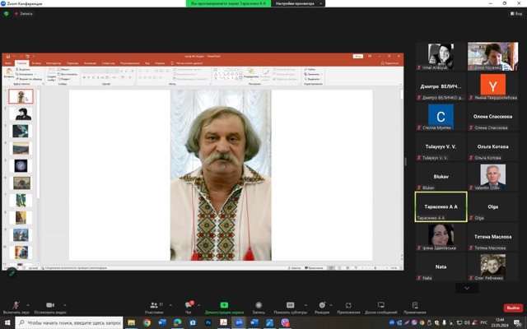Select Тарасенко А А participant tile
The image size is (527, 329).
click(x=441, y=206)
